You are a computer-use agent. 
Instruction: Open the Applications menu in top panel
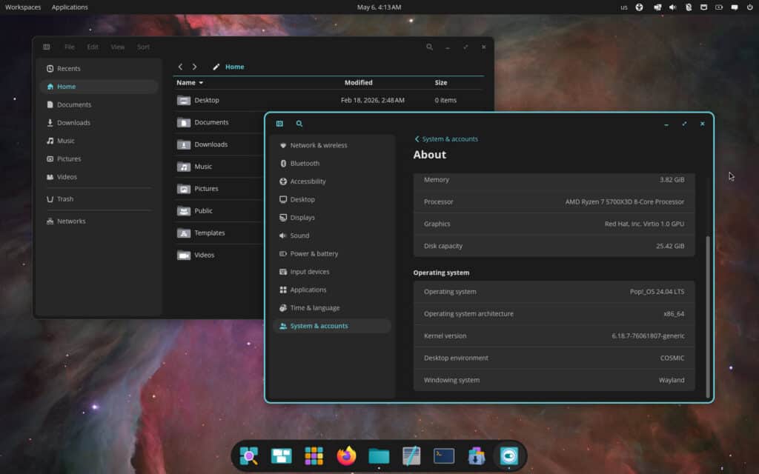click(x=70, y=7)
